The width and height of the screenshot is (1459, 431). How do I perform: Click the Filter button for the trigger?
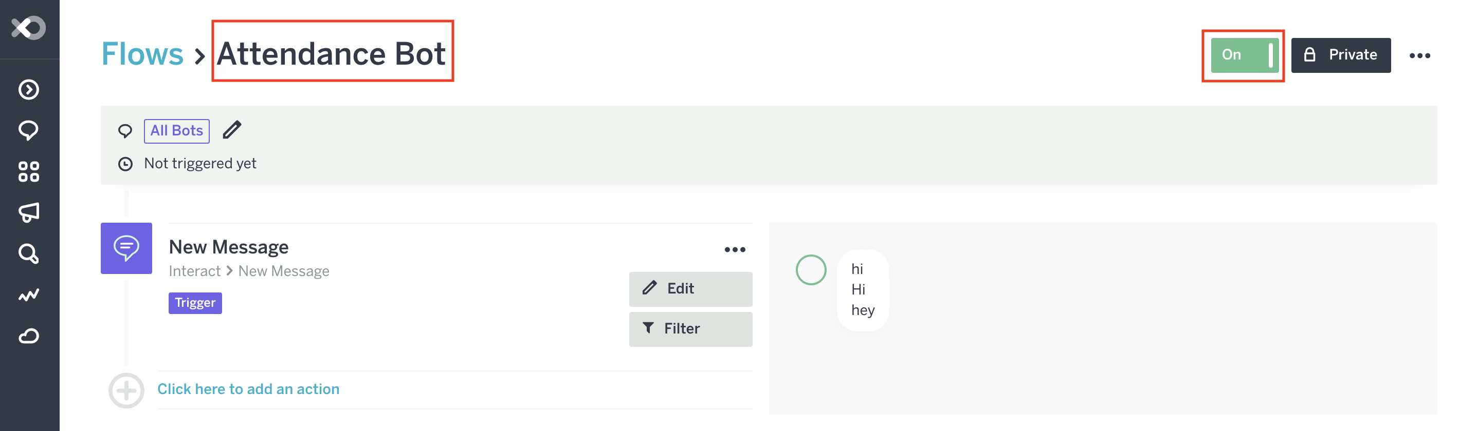(x=690, y=329)
